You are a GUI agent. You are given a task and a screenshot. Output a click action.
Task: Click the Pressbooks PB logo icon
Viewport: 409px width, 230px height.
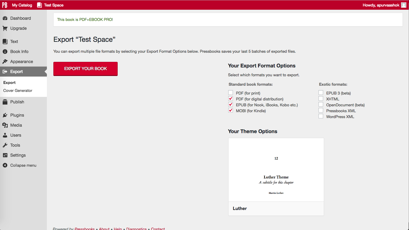[5, 5]
